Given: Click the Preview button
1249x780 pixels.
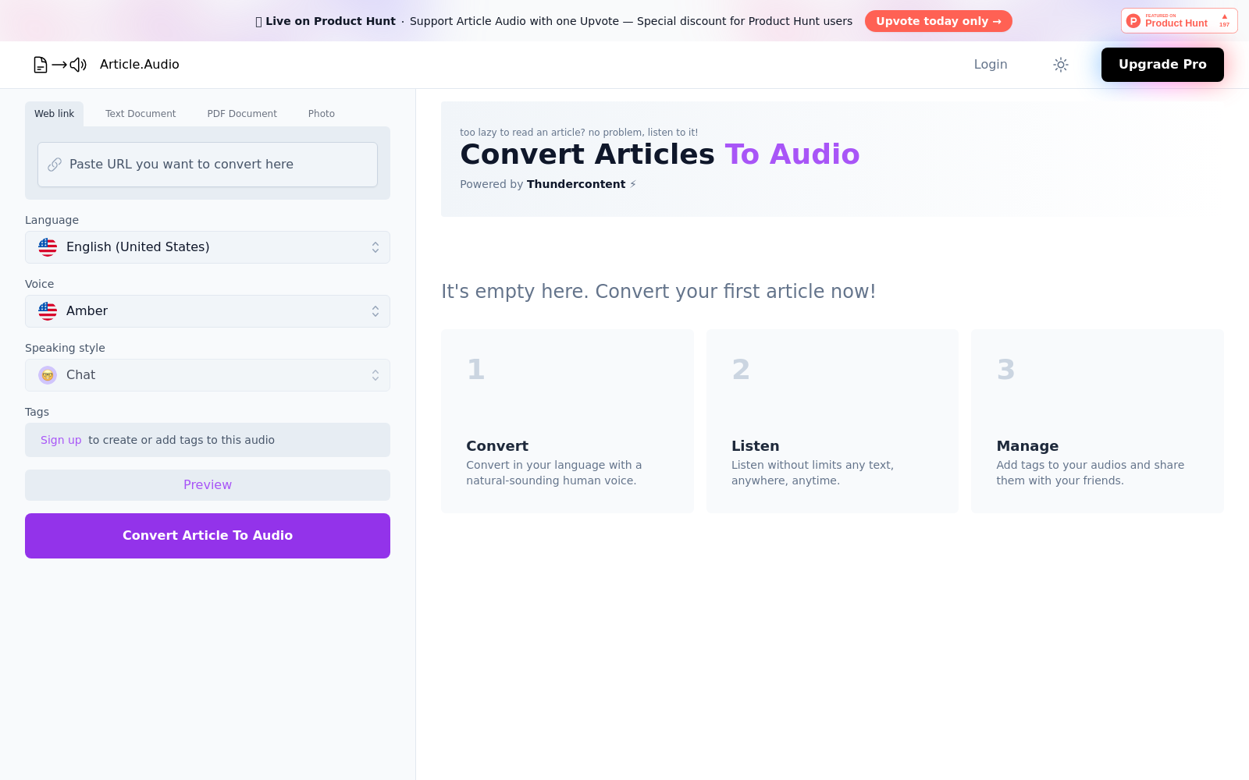Looking at the screenshot, I should (208, 485).
